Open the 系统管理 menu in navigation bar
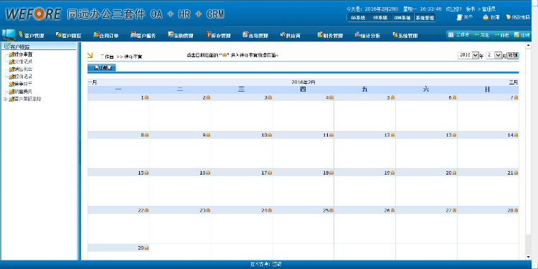Screen dimensions: 538x269 [x=405, y=35]
